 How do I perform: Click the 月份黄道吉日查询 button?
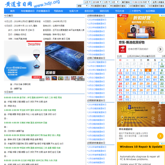coord(99,6)
